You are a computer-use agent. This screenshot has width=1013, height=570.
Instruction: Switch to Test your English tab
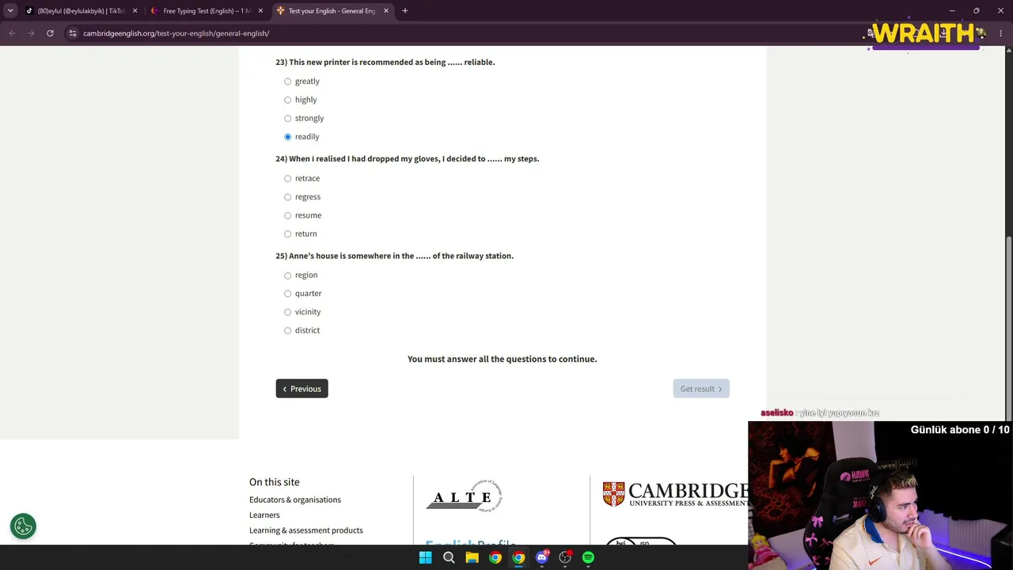click(332, 11)
